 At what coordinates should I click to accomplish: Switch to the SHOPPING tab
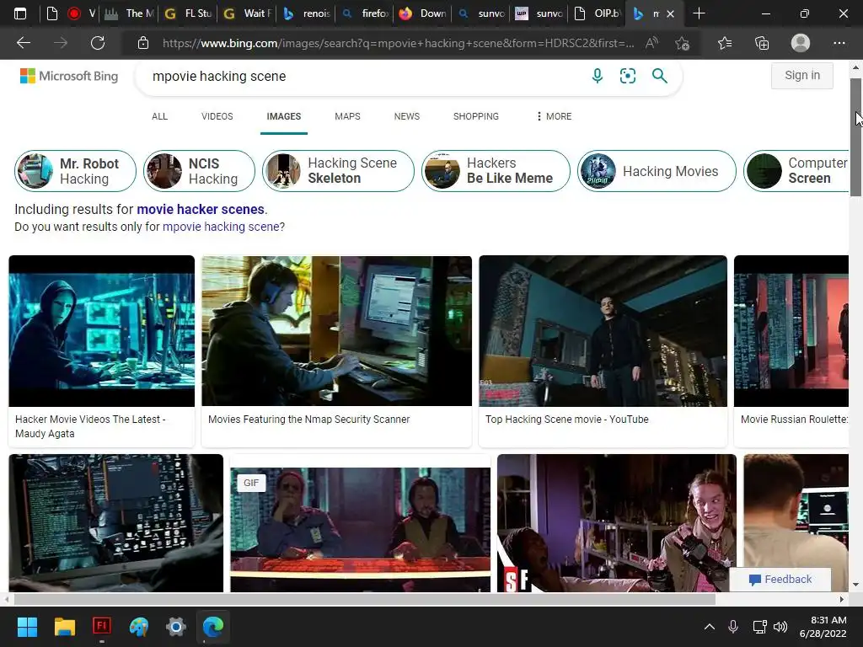pyautogui.click(x=476, y=116)
